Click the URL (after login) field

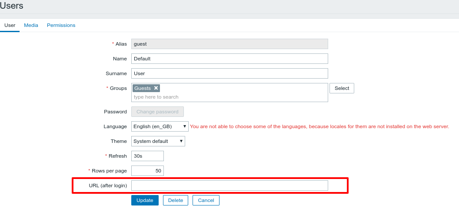(x=229, y=185)
